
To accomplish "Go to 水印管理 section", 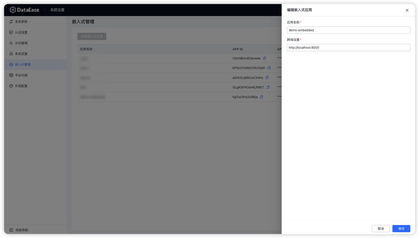I will pyautogui.click(x=21, y=43).
